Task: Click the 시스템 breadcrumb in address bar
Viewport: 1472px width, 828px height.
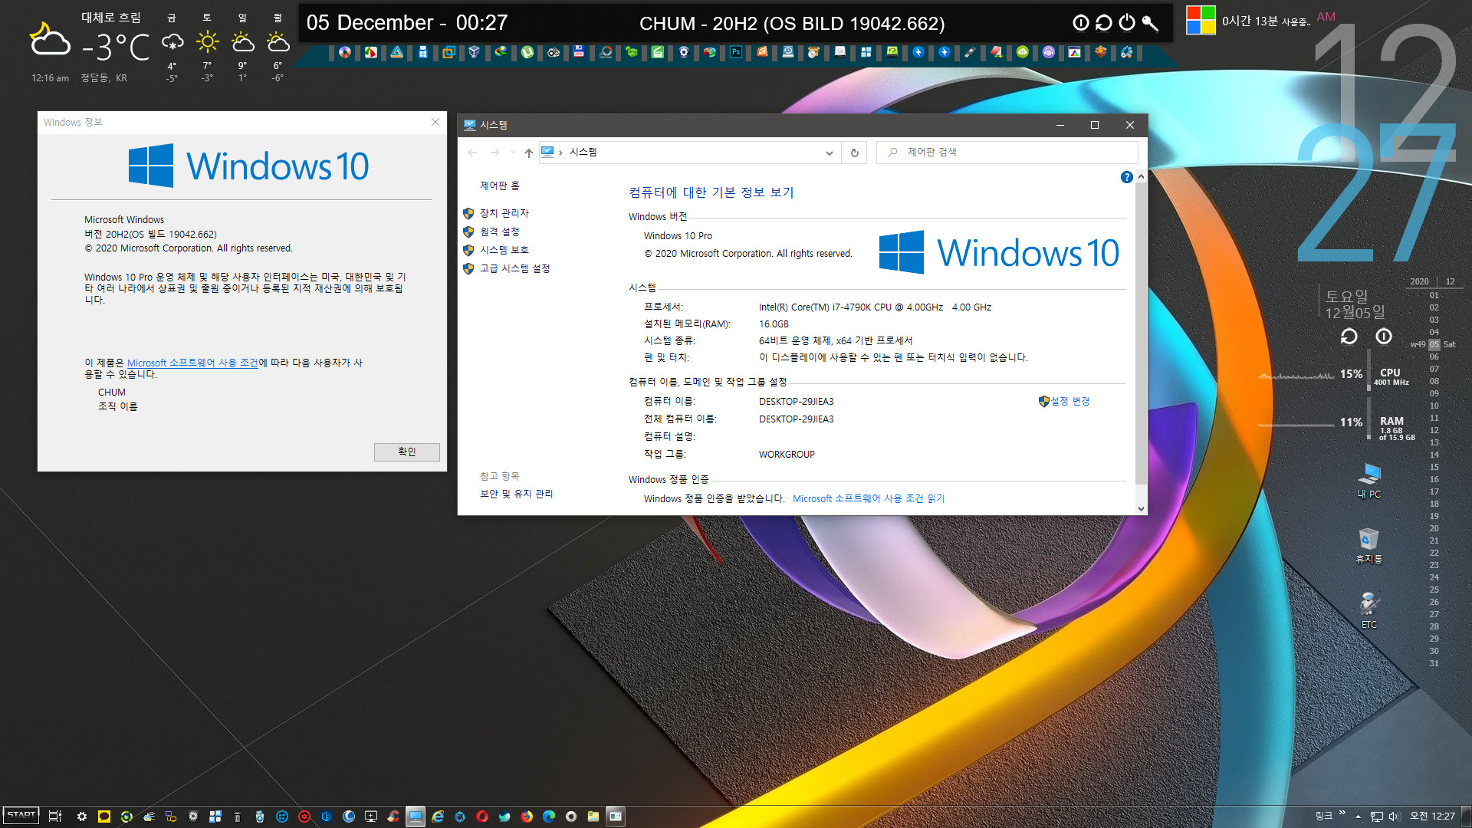Action: tap(583, 153)
